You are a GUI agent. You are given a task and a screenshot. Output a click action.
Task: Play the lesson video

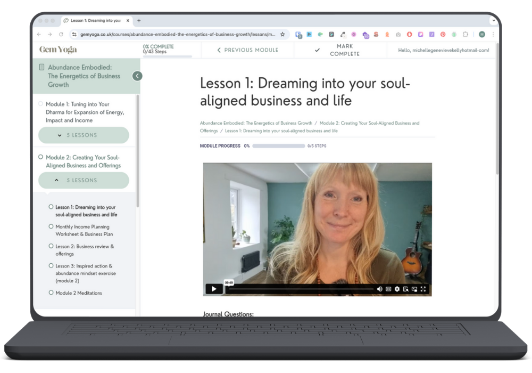coord(214,289)
